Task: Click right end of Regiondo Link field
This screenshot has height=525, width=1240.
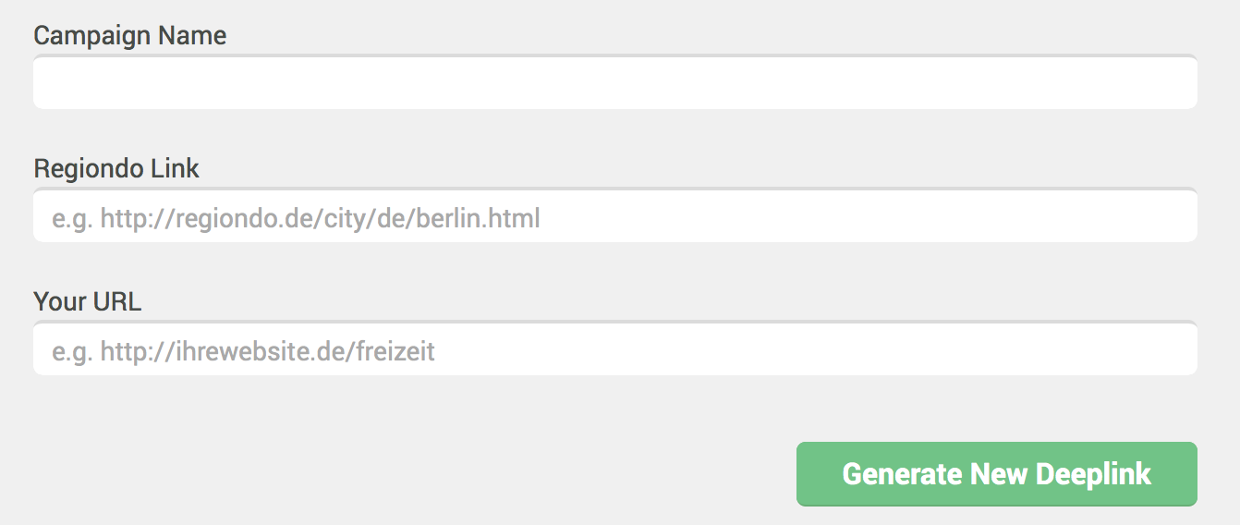Action: coord(1173,215)
